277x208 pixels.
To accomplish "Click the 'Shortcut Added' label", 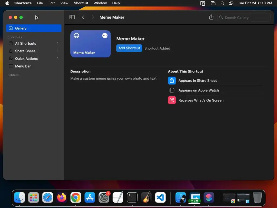I will tap(157, 48).
